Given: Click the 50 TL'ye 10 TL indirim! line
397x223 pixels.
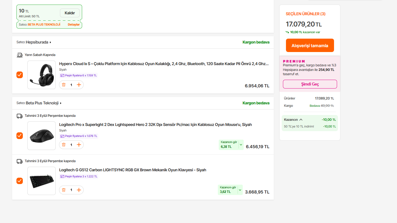Looking at the screenshot, I should [299, 127].
